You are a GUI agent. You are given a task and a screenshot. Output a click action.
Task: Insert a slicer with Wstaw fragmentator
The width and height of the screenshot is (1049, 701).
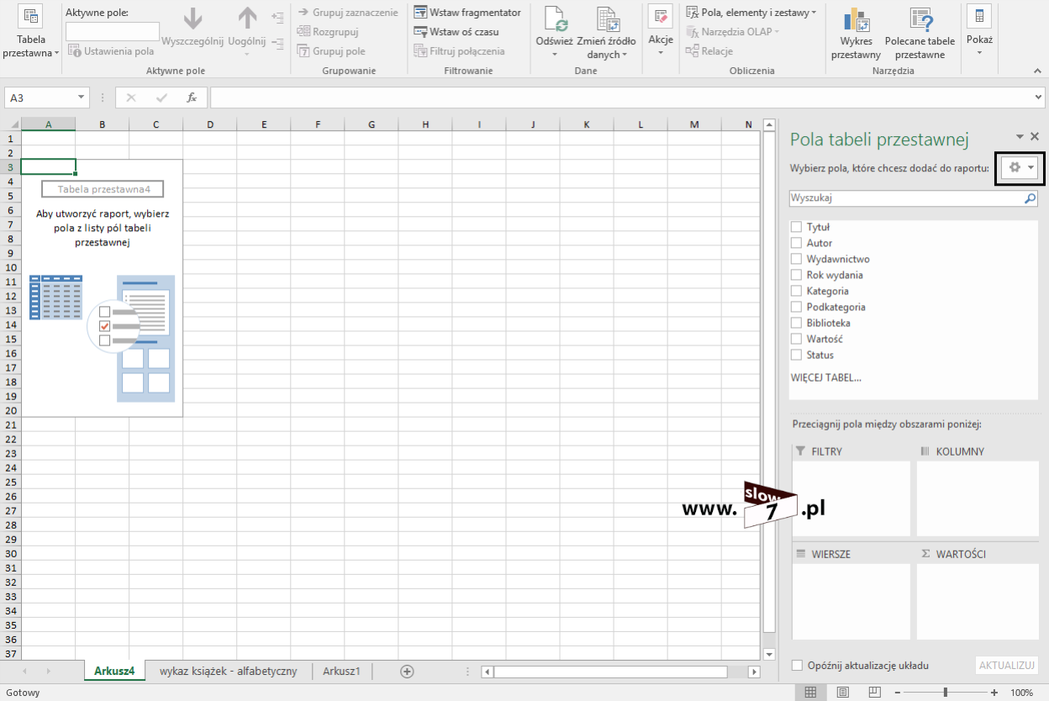[467, 13]
